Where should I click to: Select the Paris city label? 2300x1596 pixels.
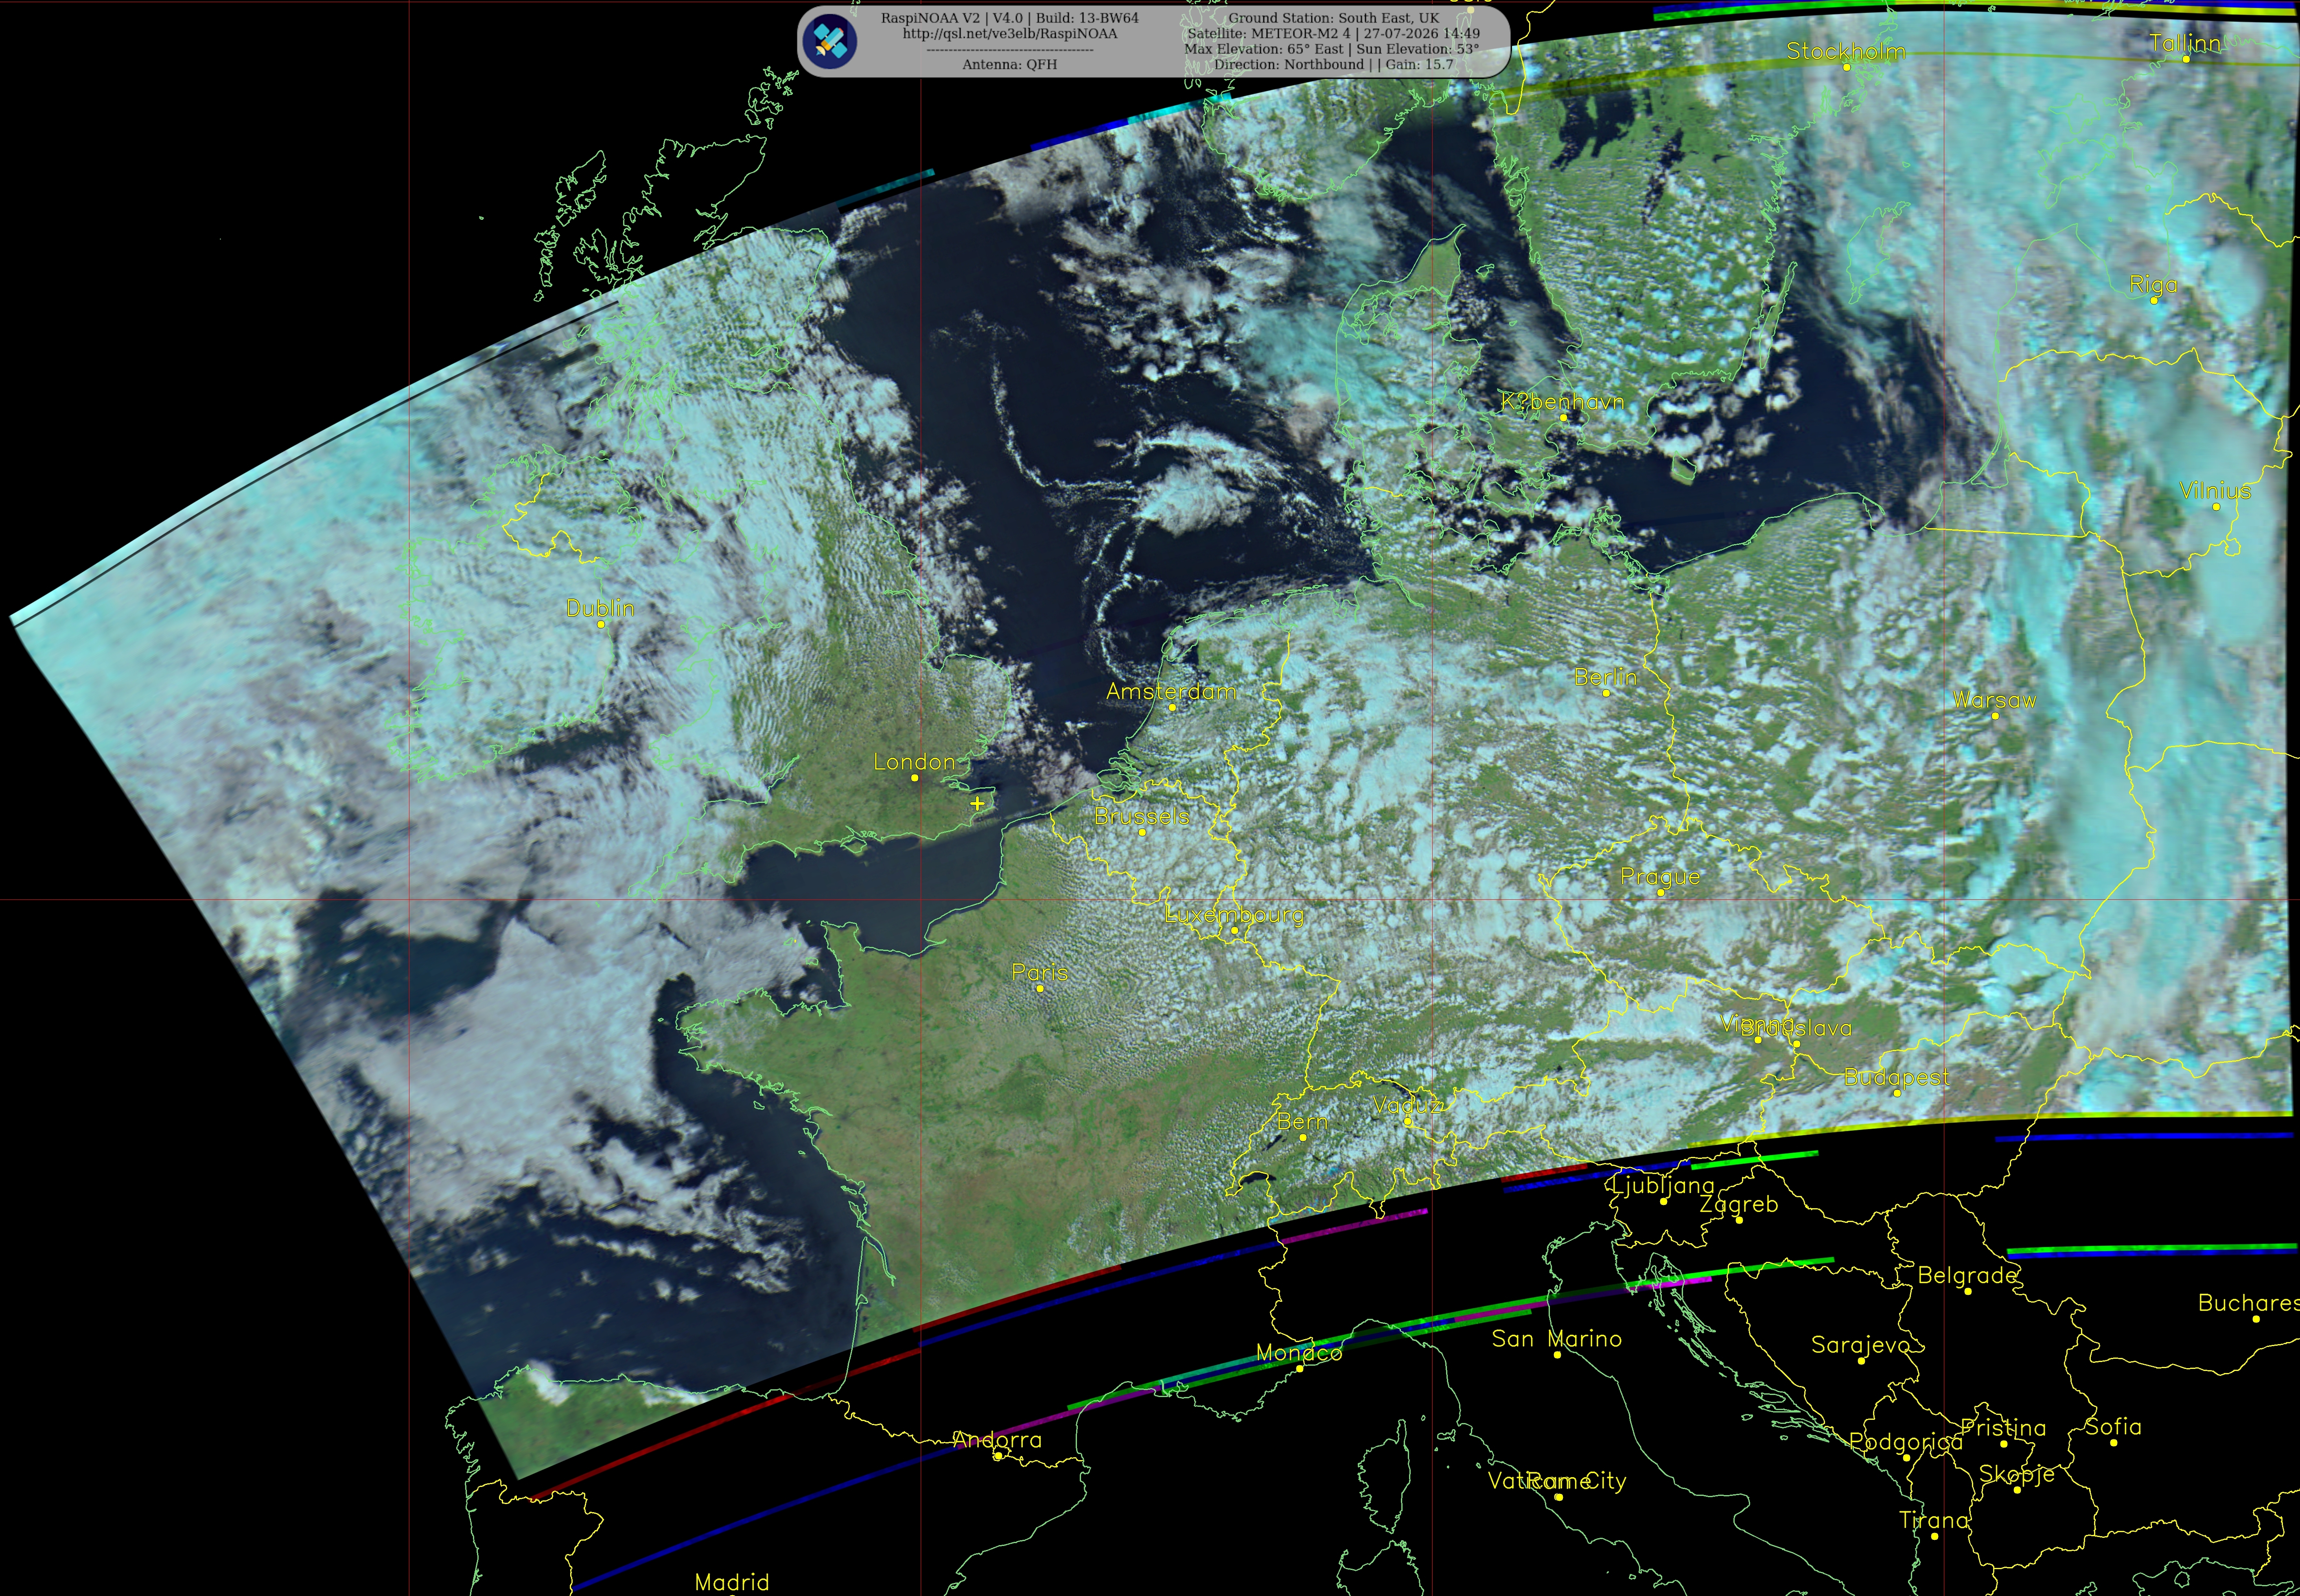[x=1040, y=973]
